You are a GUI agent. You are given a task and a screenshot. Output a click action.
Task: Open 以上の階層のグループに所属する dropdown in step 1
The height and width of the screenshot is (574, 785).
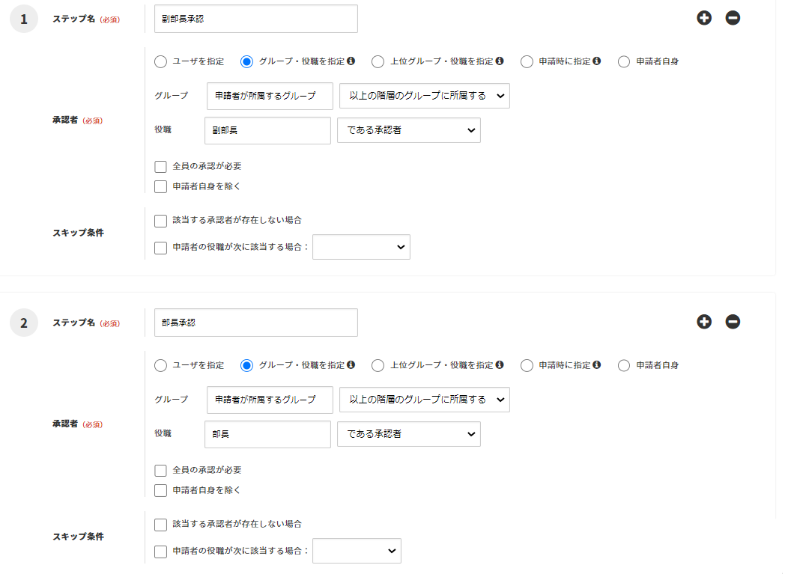(424, 96)
